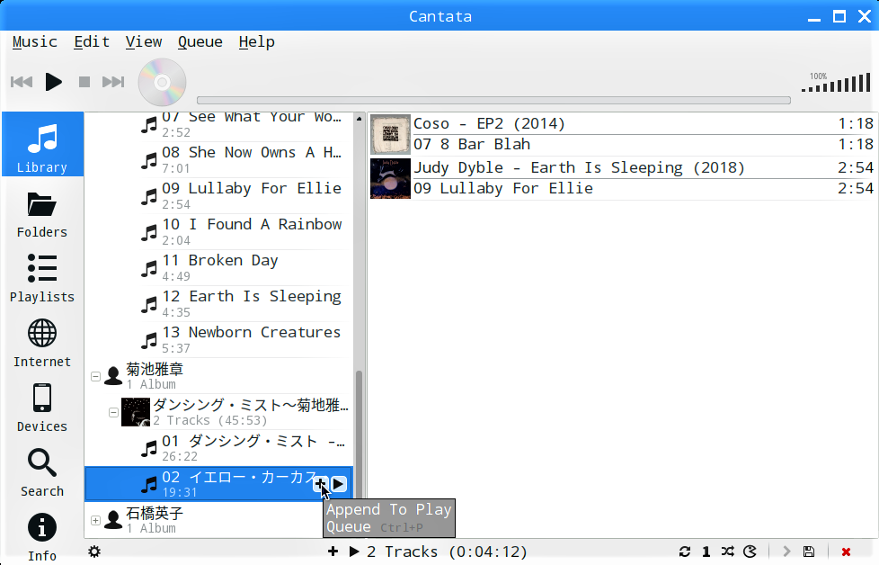879x565 pixels.
Task: Click the plus icon in the bottom bar
Action: (x=333, y=552)
